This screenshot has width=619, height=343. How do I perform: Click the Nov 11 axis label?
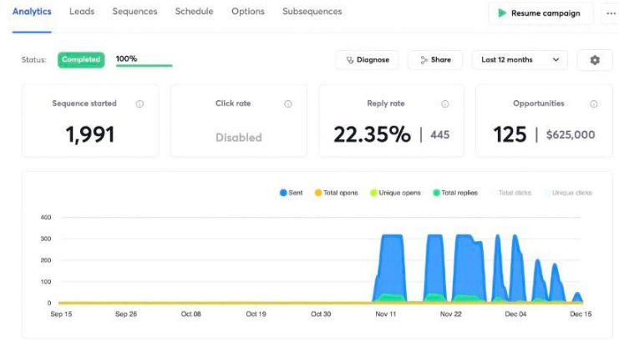[386, 315]
